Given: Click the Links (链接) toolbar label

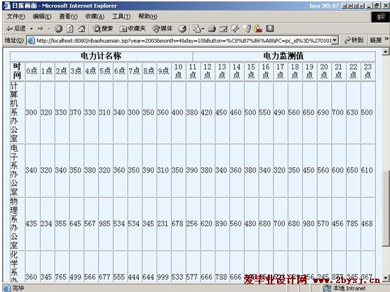Looking at the screenshot, I should (375, 40).
